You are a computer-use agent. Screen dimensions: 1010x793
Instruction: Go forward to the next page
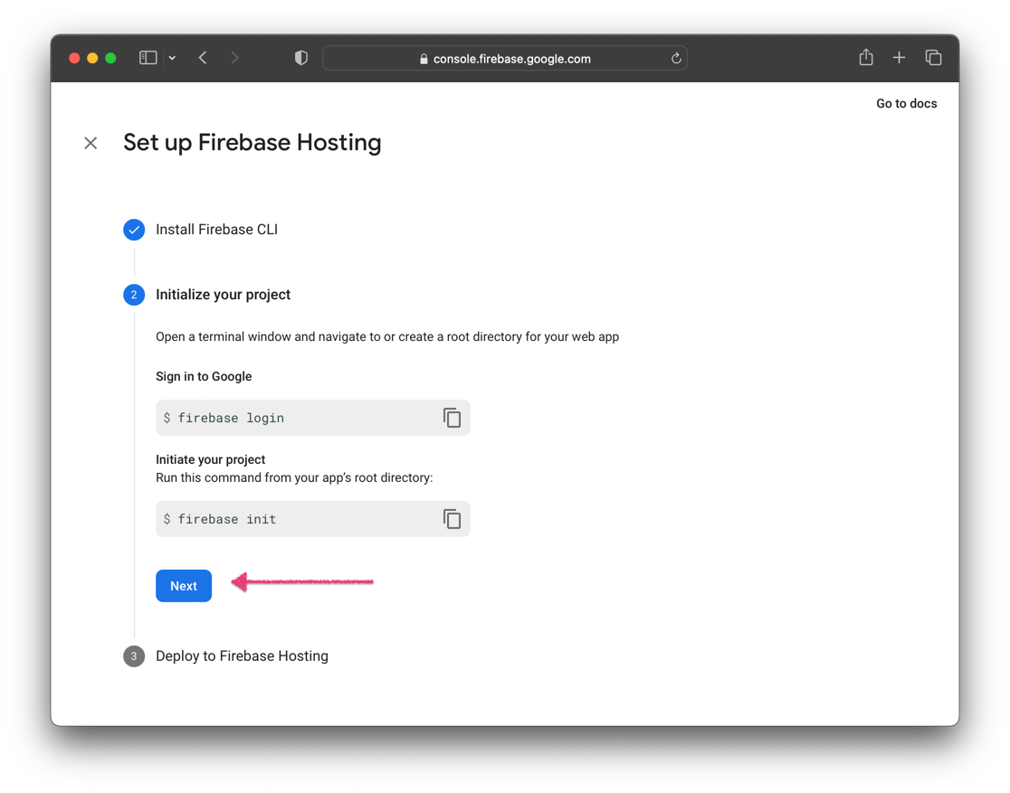(x=234, y=58)
